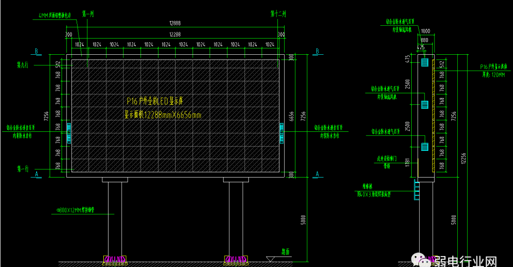Select the yellow "显示面积12288mmX6656mm" text
Screen dimensions: 513x267
pos(163,115)
